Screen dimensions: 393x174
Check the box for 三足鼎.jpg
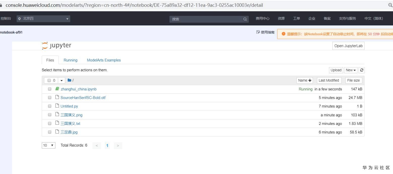tap(50, 132)
